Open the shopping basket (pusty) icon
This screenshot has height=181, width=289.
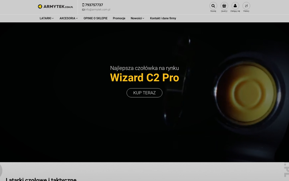(x=224, y=6)
